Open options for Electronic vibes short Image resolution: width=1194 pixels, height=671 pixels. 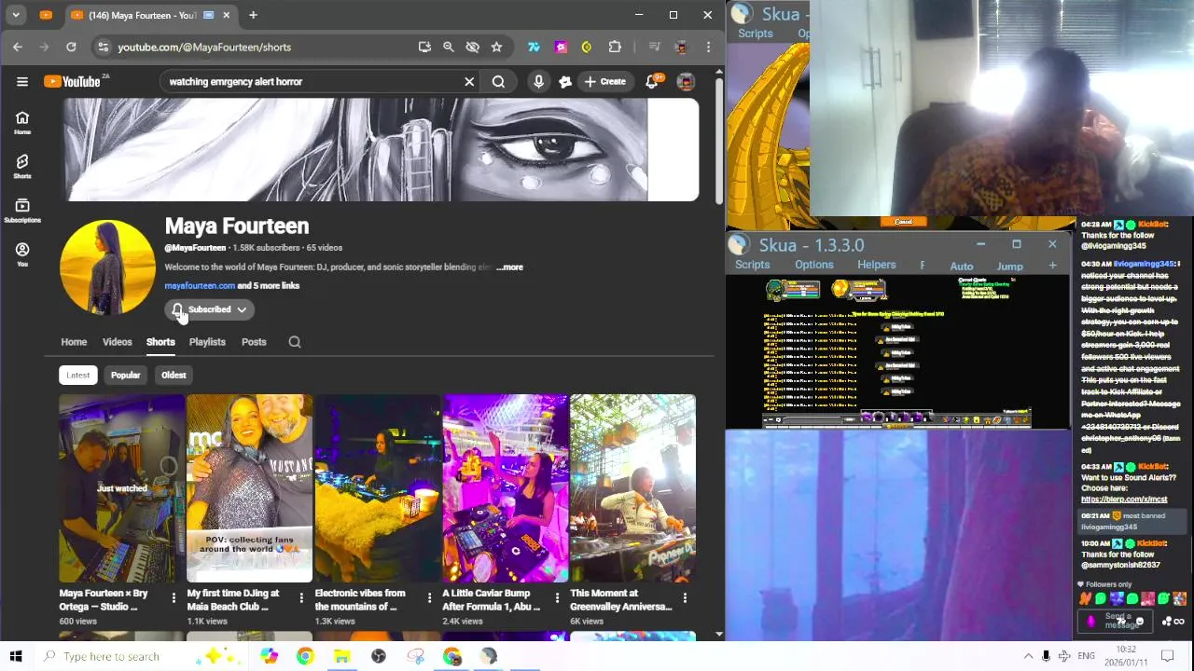pos(429,597)
